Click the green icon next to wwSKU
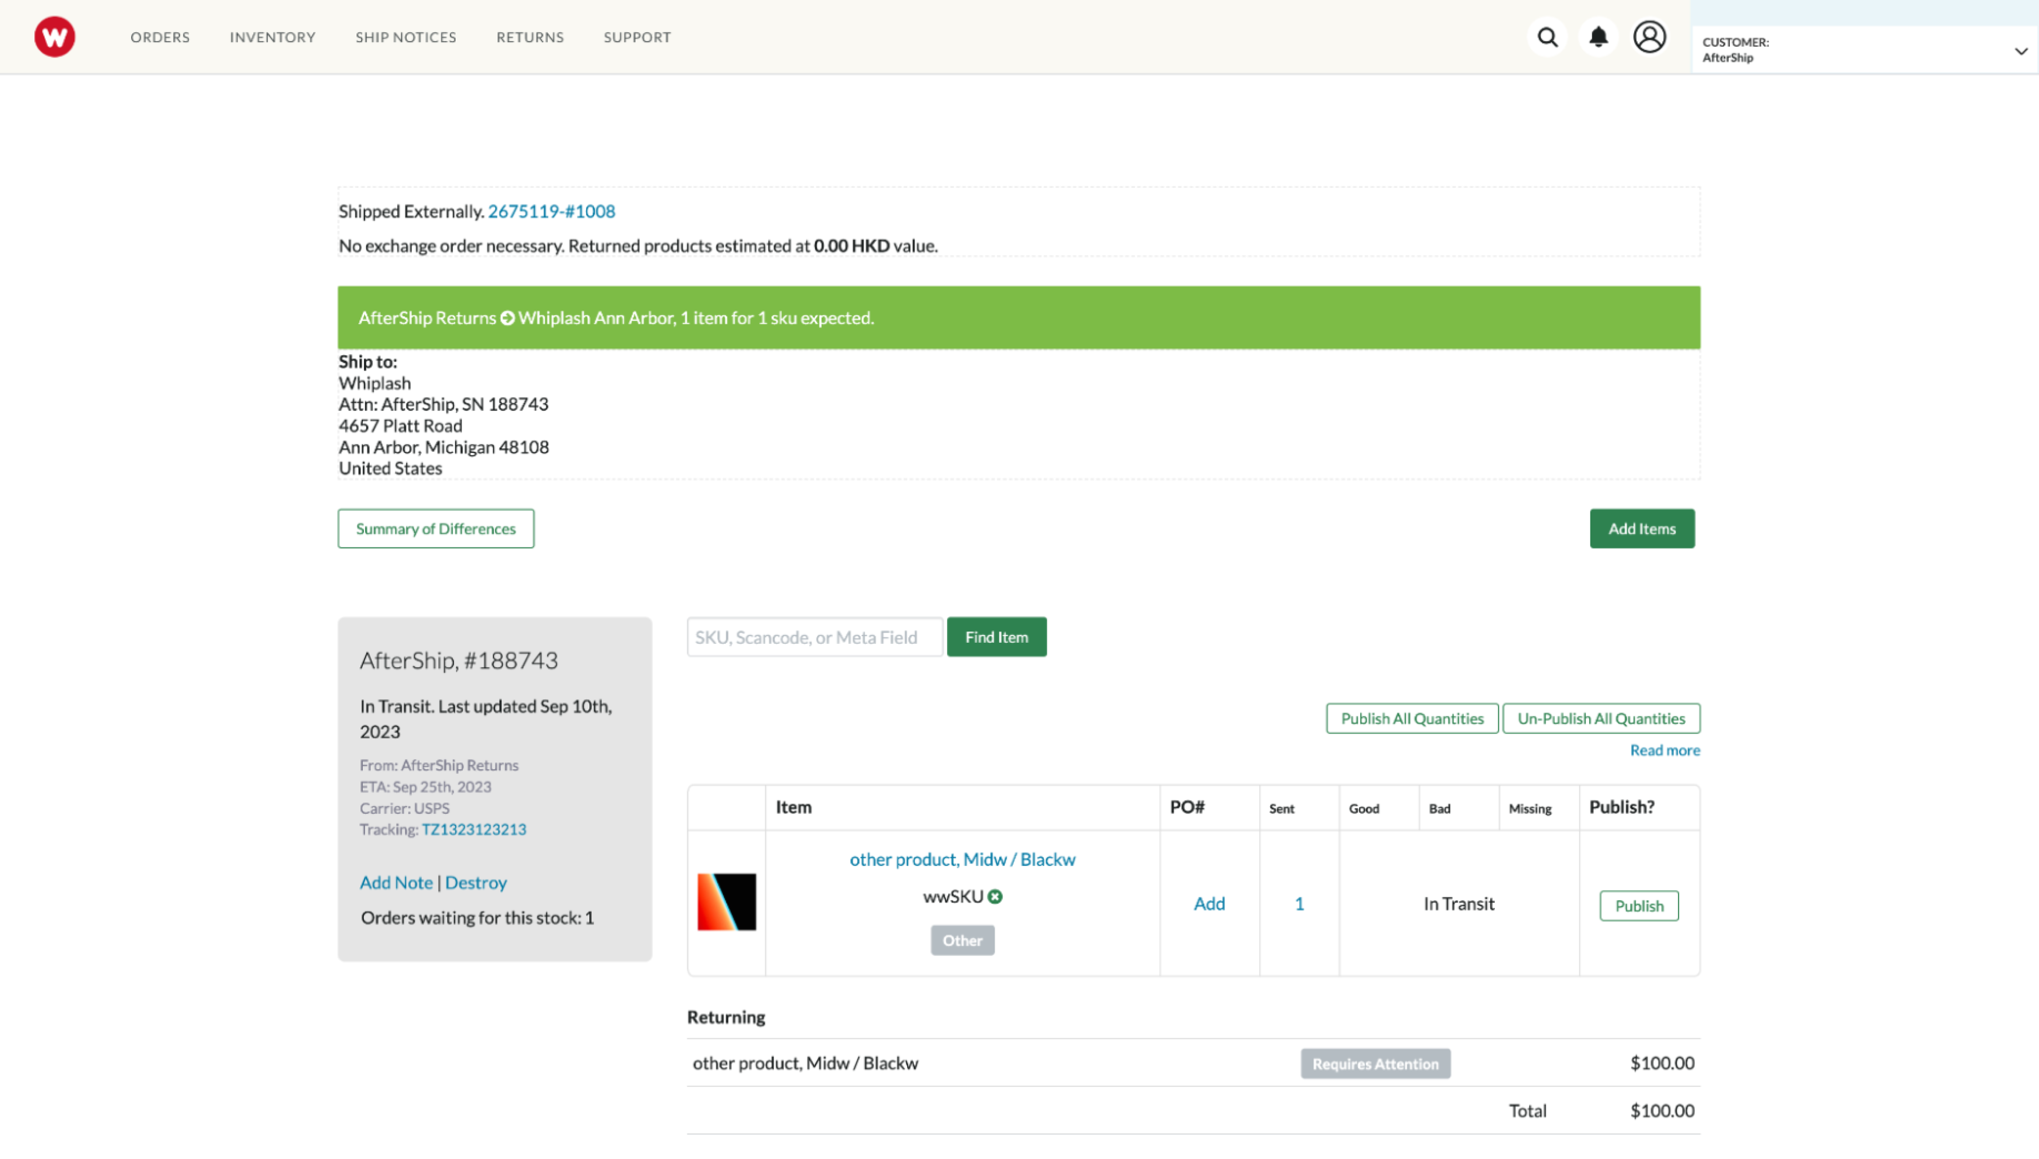 pos(995,896)
